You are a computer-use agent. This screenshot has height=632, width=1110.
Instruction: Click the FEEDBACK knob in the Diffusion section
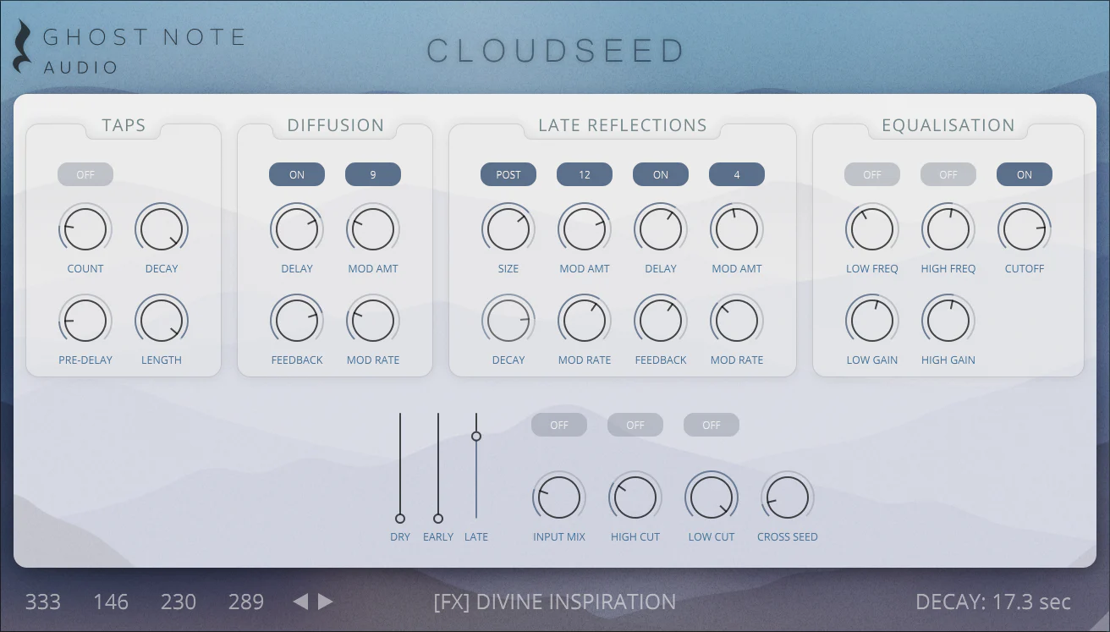pyautogui.click(x=297, y=320)
